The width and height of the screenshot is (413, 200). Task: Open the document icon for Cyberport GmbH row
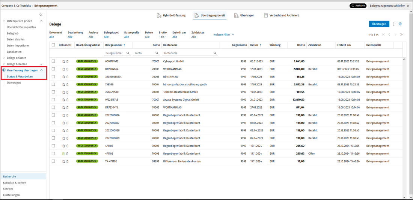click(64, 61)
